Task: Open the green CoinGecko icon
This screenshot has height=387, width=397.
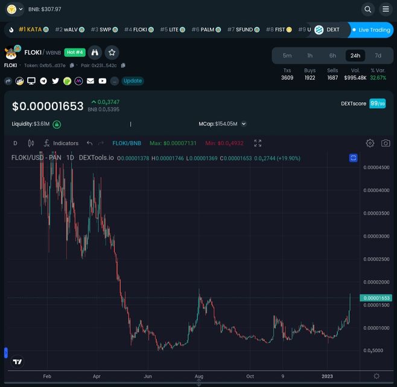Action: pos(67,81)
